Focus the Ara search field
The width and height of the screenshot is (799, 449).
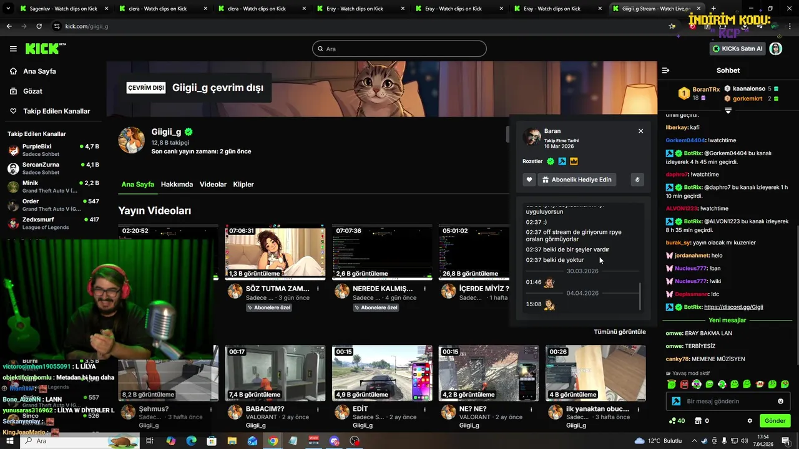pos(399,49)
